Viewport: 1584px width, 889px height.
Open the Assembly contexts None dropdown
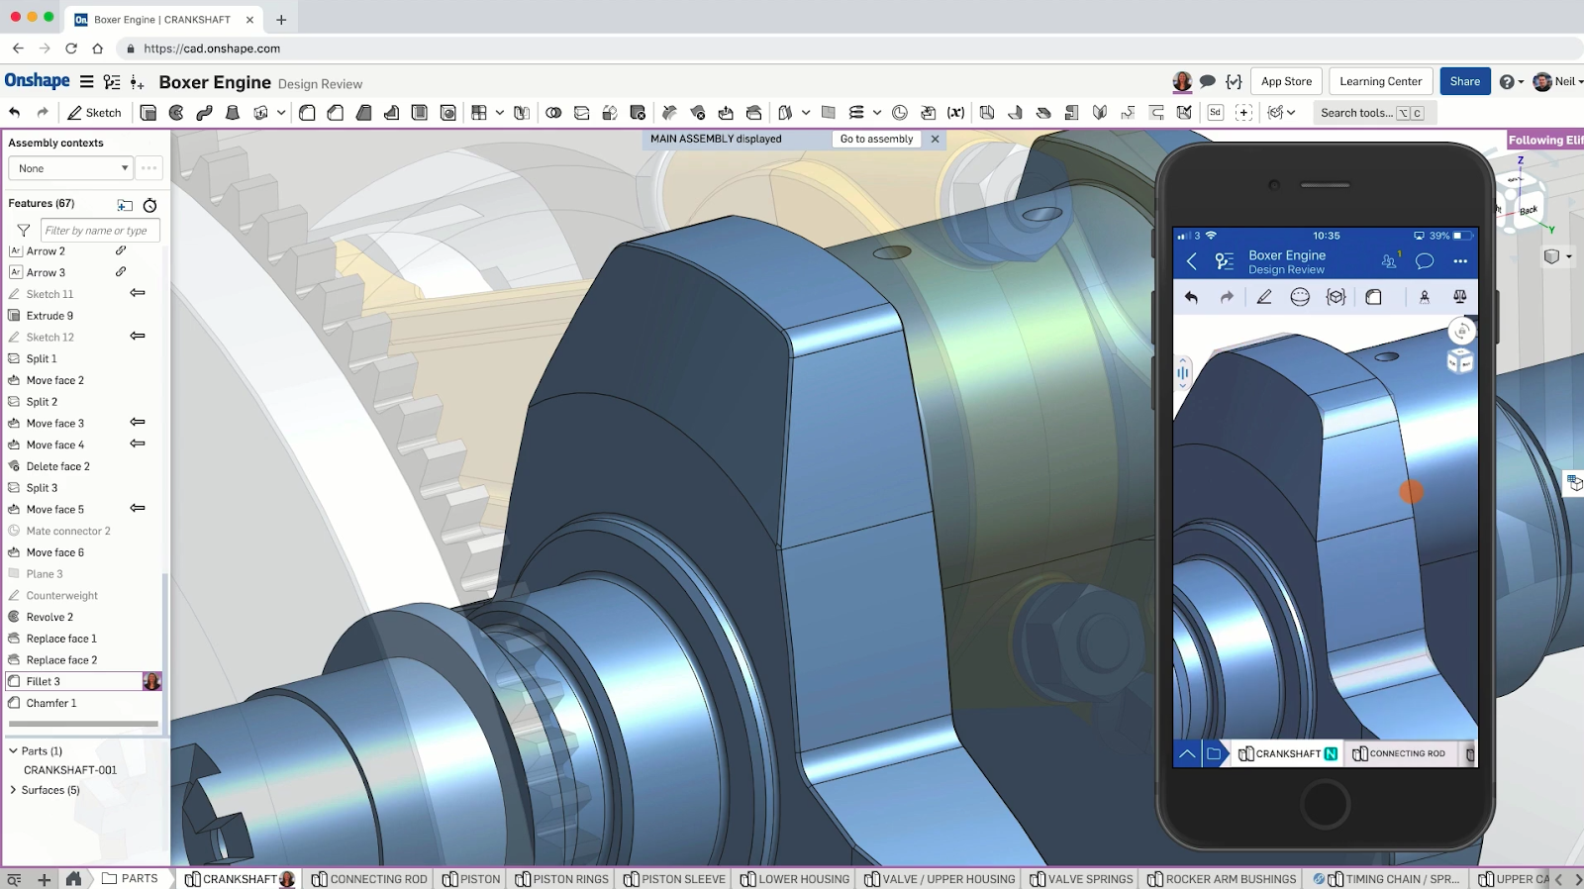pos(69,168)
